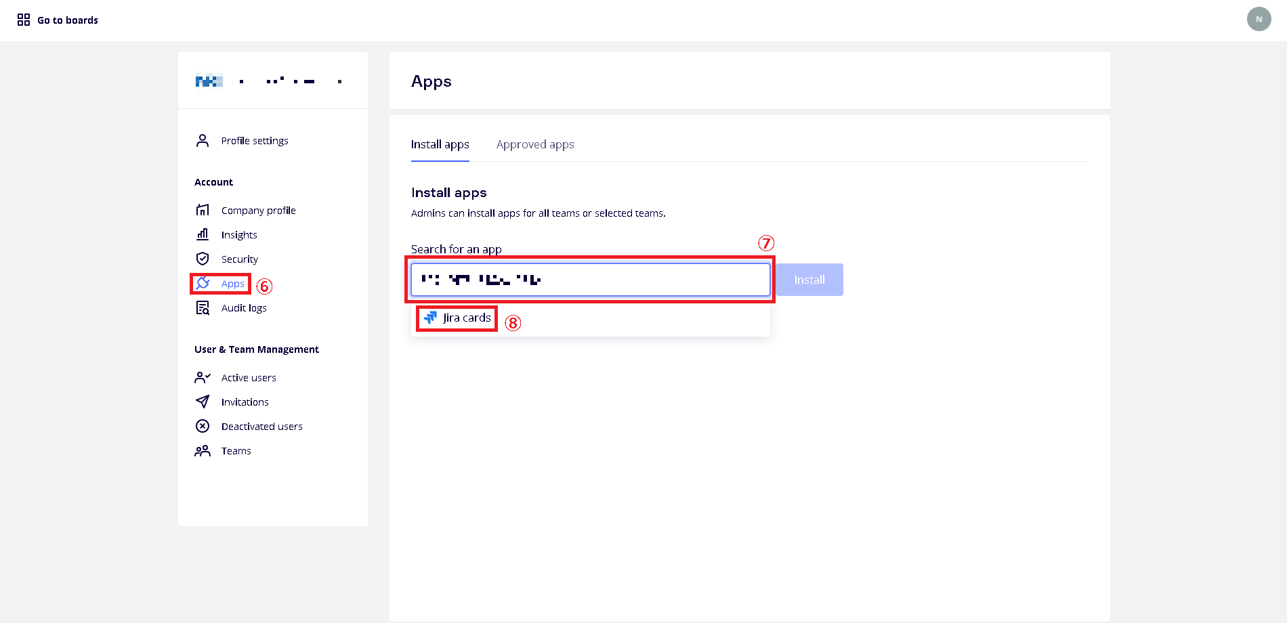
Task: Click the Audit logs icon
Action: click(x=203, y=308)
